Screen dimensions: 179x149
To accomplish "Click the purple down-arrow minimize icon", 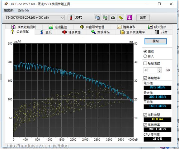I will pos(130,18).
